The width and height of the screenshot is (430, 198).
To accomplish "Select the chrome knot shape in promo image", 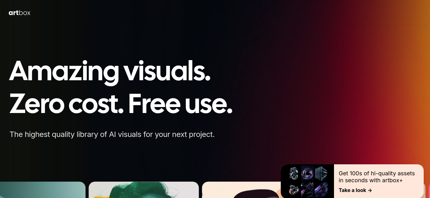I will (294, 173).
